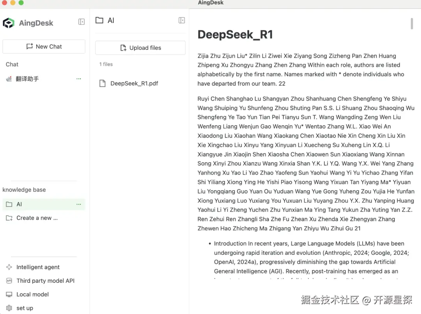421x314 pixels.
Task: Click the 翻译助手 chat avatar icon
Action: (x=9, y=79)
